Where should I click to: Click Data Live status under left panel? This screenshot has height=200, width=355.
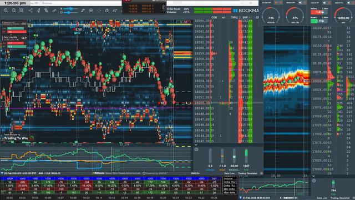229,173
